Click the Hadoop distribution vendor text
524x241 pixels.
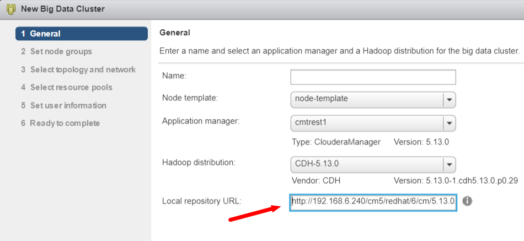316,181
